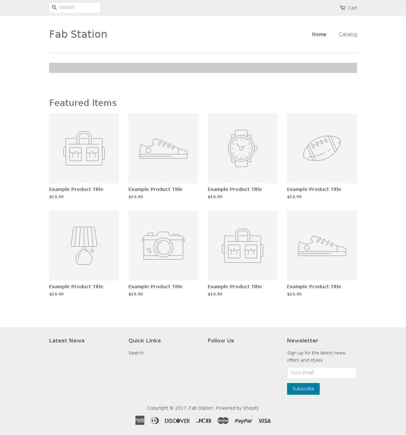Image resolution: width=406 pixels, height=435 pixels.
Task: Click the Discover payment icon
Action: (x=177, y=421)
